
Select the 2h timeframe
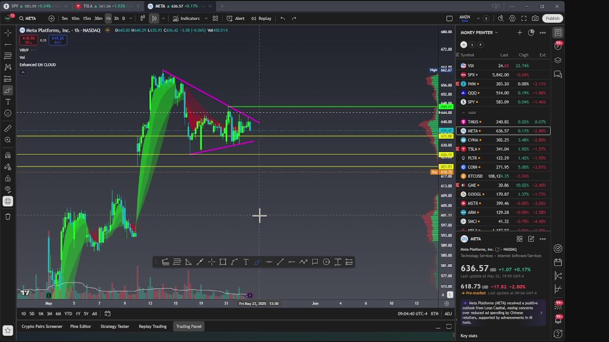[116, 19]
